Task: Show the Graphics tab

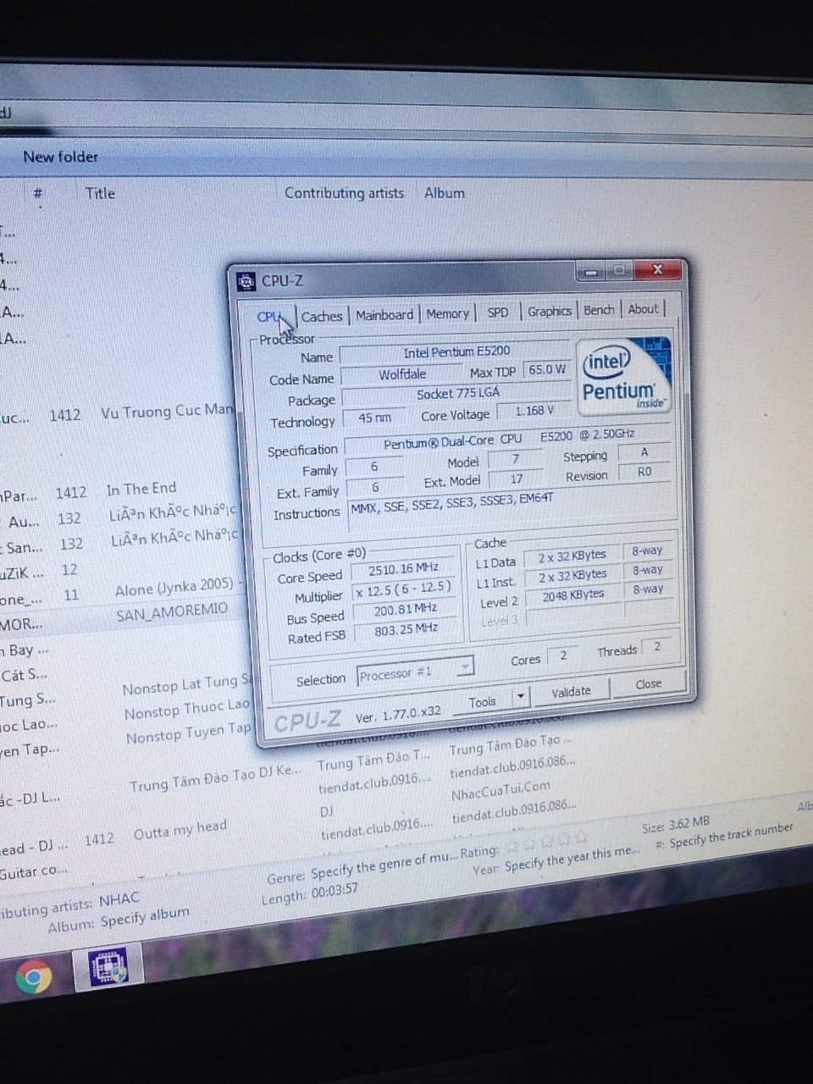Action: pos(549,311)
